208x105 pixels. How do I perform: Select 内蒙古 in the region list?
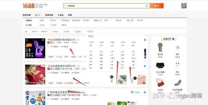pyautogui.click(x=112, y=58)
